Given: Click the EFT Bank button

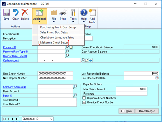Looking at the screenshot, I should click(127, 111).
